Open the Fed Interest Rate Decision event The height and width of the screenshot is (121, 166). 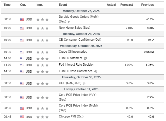(76, 65)
